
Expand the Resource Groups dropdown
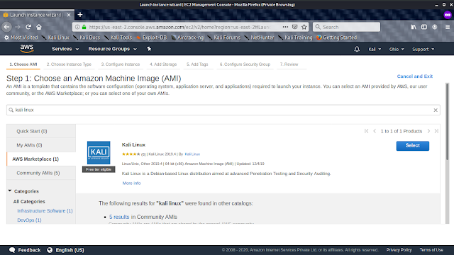(x=112, y=49)
